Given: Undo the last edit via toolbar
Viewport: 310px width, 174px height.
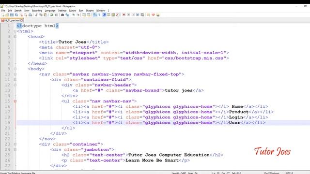Looking at the screenshot, I should 51,15.
